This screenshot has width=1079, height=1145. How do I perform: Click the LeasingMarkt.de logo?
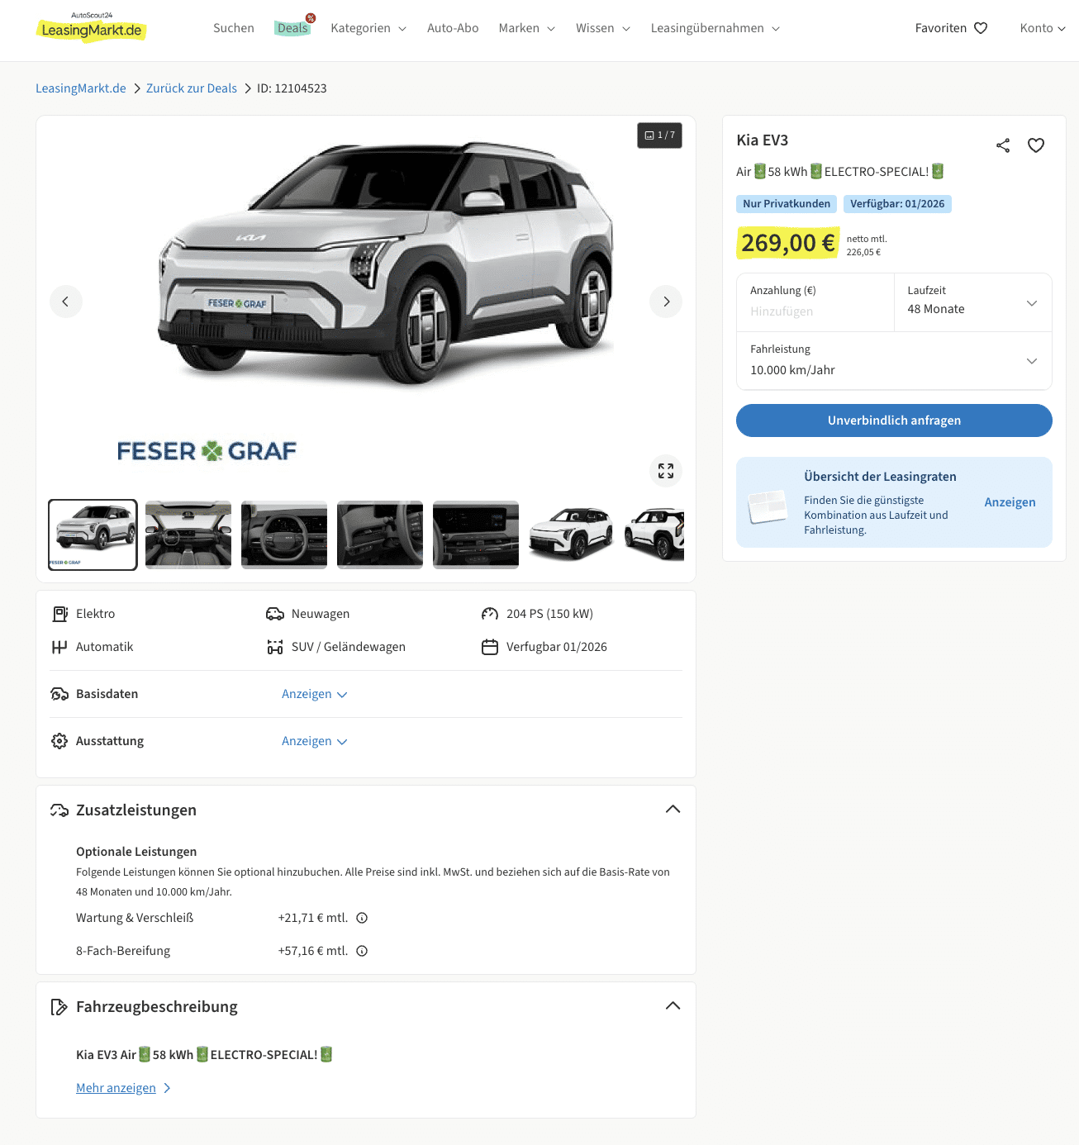coord(92,28)
